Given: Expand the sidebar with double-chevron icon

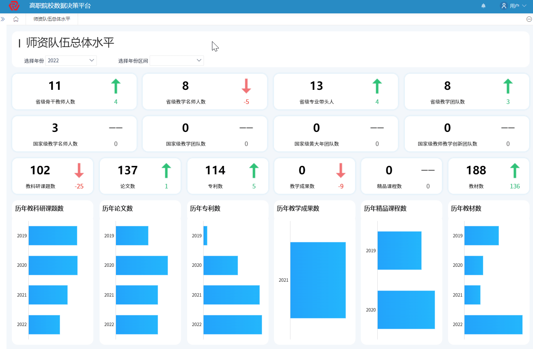Looking at the screenshot, I should [3, 19].
